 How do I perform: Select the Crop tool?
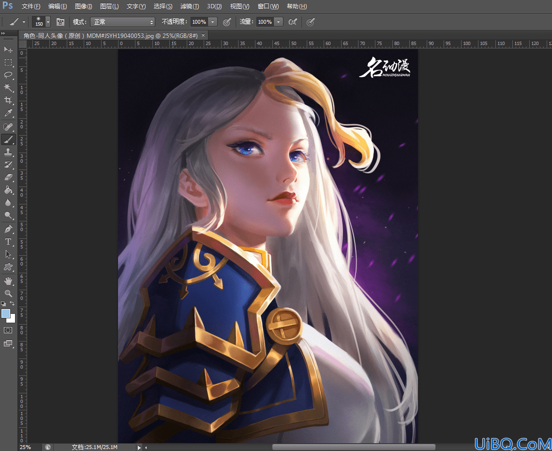[x=8, y=100]
